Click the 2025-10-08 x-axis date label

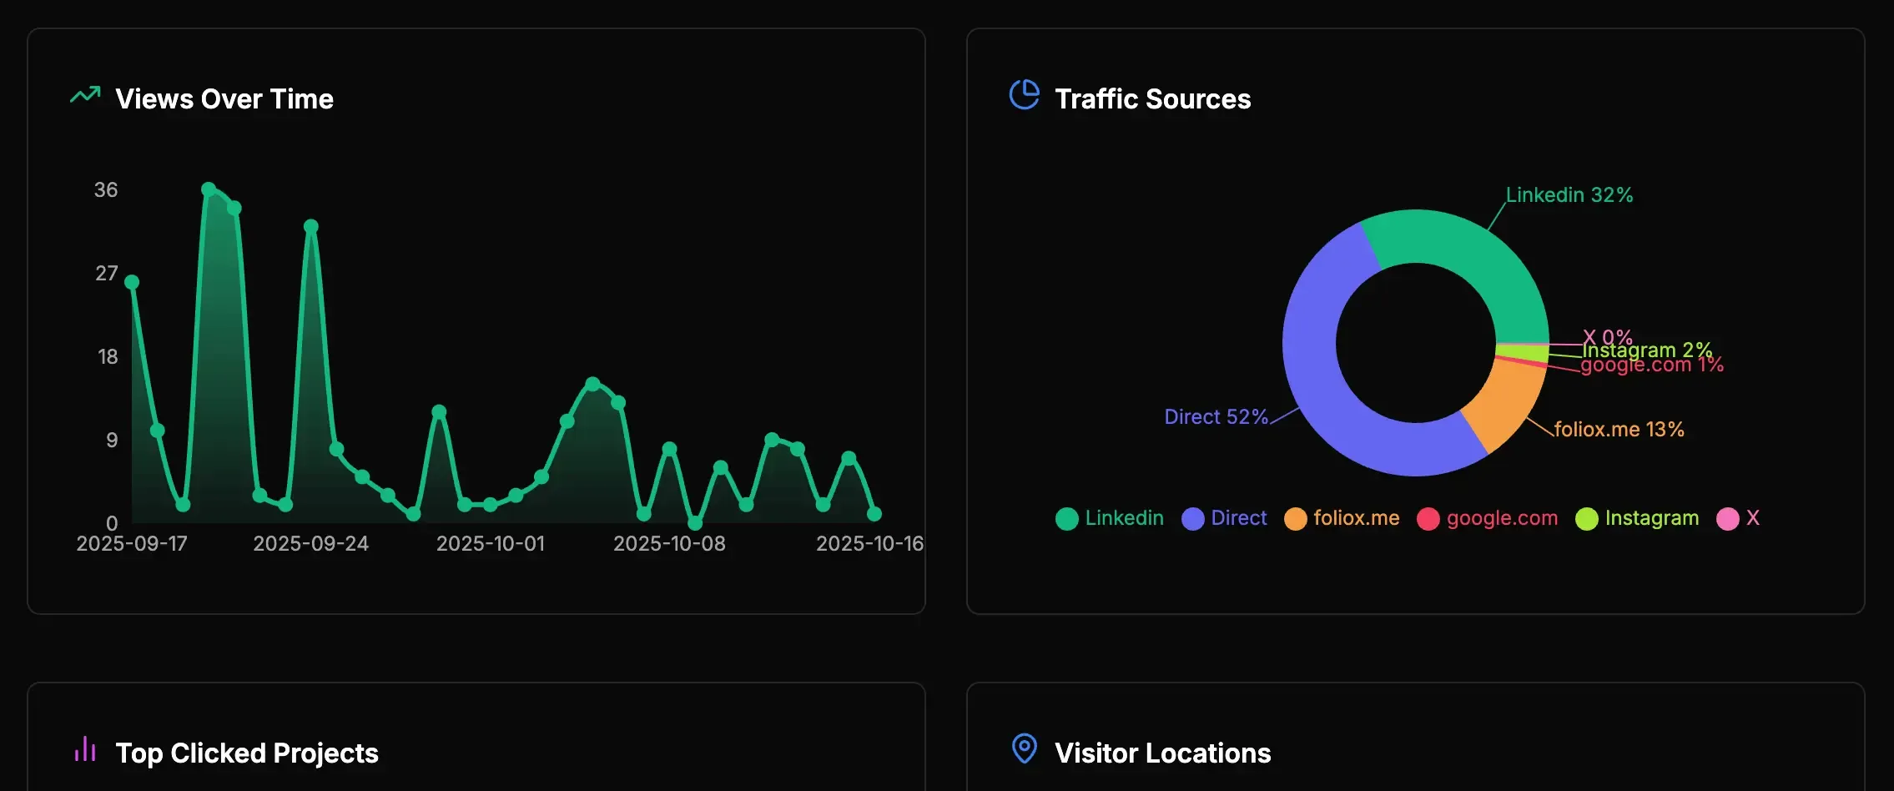[669, 544]
